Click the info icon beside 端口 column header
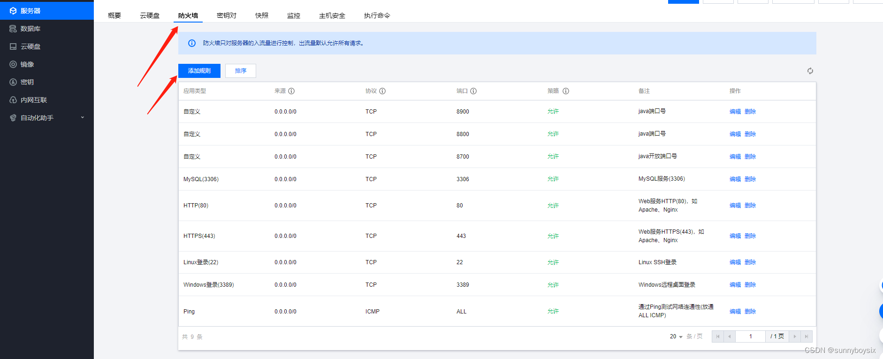This screenshot has width=883, height=359. (x=473, y=91)
